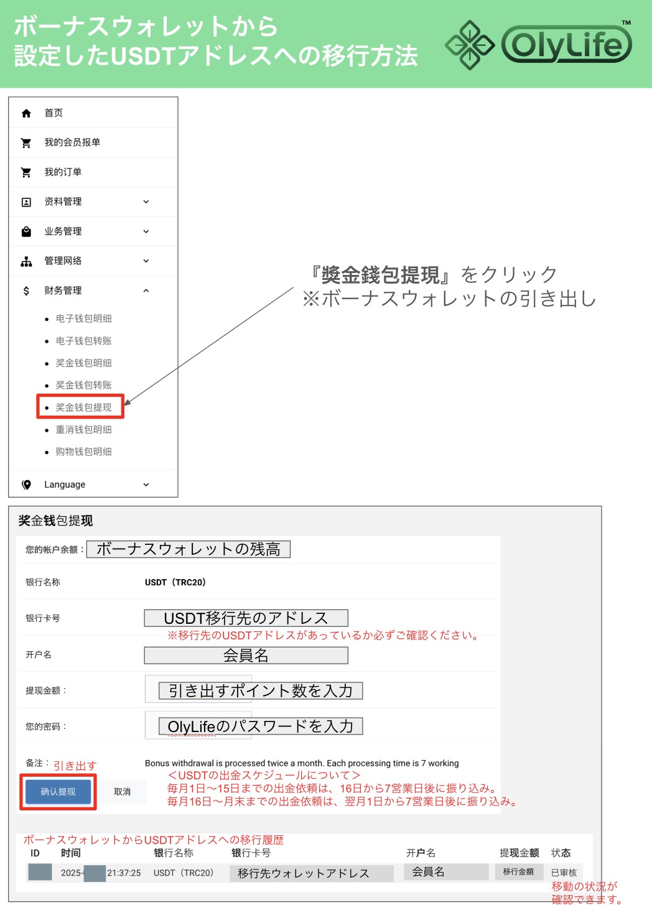This screenshot has width=652, height=923.
Task: Click the home icon beside 首页
Action: click(26, 113)
